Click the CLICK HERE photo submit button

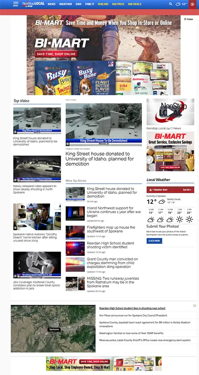click(x=154, y=241)
